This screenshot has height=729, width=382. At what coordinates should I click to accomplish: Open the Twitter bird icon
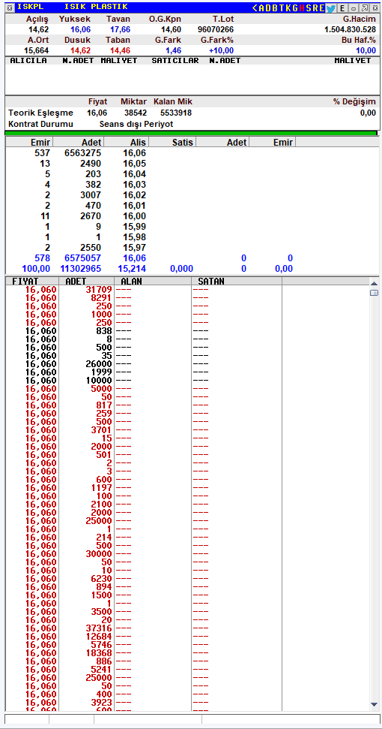(x=330, y=8)
